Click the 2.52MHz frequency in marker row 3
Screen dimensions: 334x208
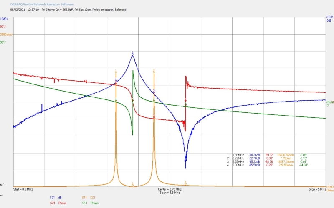click(x=238, y=162)
